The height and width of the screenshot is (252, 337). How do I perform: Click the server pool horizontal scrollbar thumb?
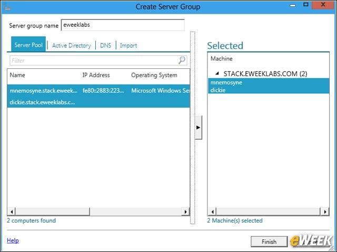point(53,212)
